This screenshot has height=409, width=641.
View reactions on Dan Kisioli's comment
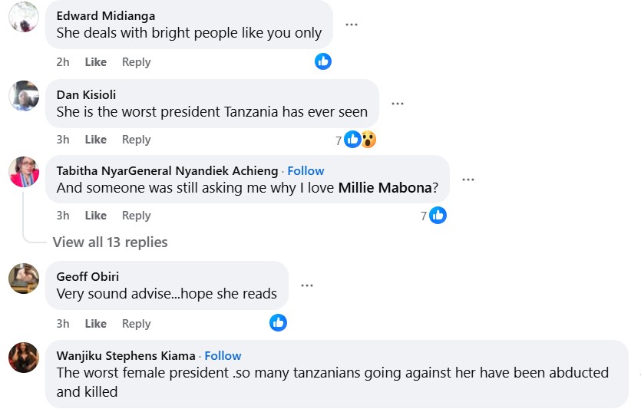[359, 140]
